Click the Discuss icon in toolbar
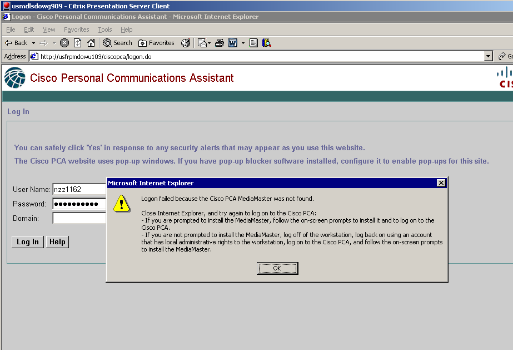 [253, 43]
